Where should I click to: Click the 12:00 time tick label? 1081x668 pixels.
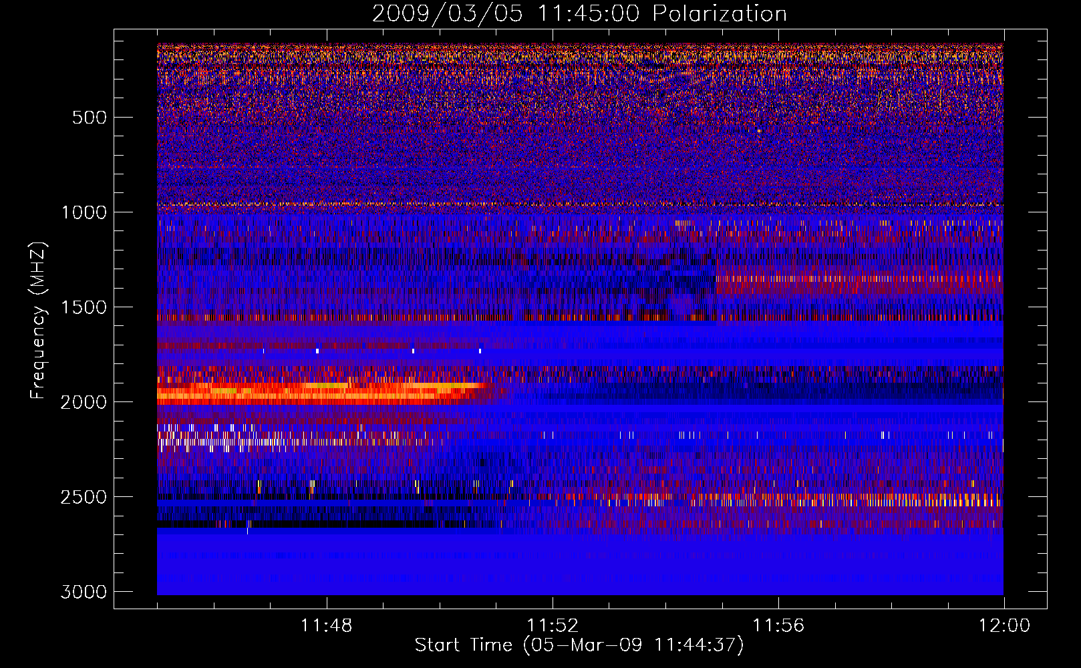pos(1004,626)
